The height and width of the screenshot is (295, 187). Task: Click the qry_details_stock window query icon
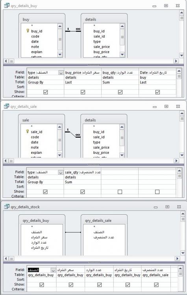click(x=7, y=206)
